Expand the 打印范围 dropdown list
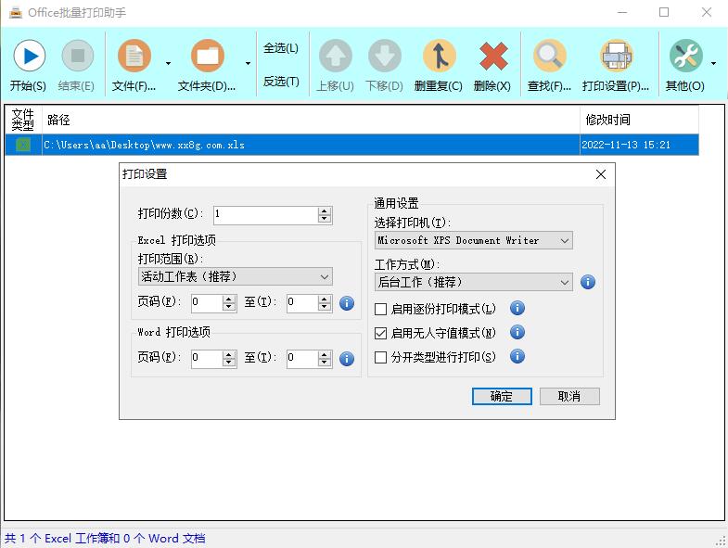728x548 pixels. pos(236,276)
